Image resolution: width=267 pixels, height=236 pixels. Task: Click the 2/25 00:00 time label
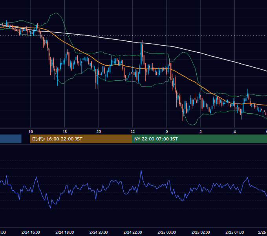[x=167, y=232]
